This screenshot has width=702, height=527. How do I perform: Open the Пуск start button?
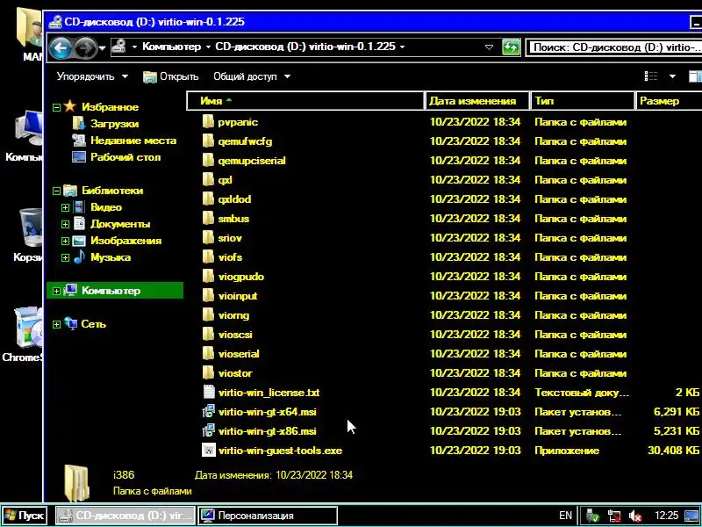25,516
